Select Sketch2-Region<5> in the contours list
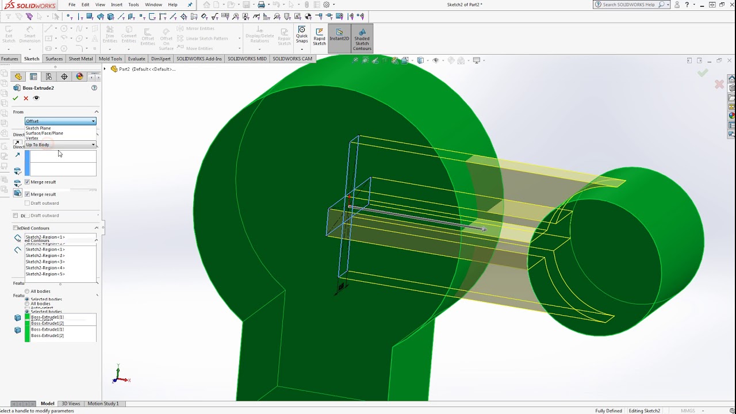The width and height of the screenshot is (736, 414). [x=45, y=274]
